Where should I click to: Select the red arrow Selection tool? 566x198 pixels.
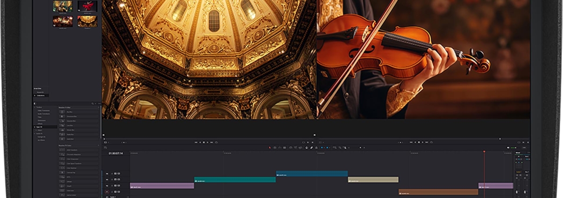point(270,147)
